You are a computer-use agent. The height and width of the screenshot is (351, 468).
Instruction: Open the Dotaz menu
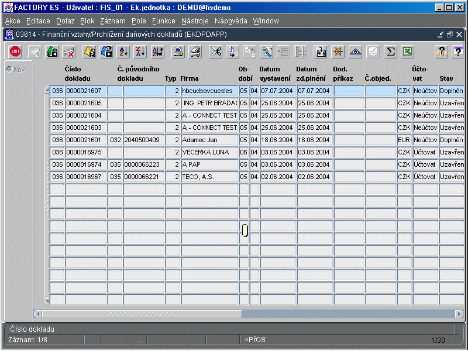click(65, 21)
